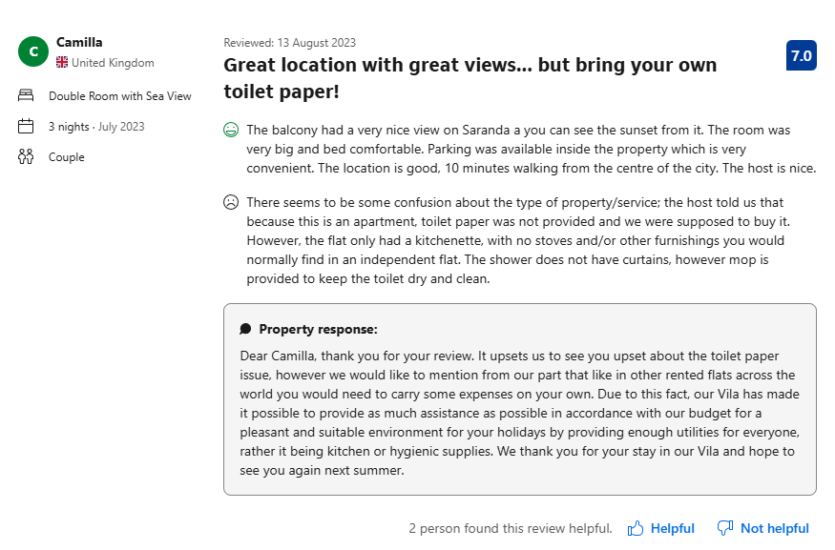The image size is (835, 550).
Task: Click the green Camilla avatar circle
Action: coord(33,51)
